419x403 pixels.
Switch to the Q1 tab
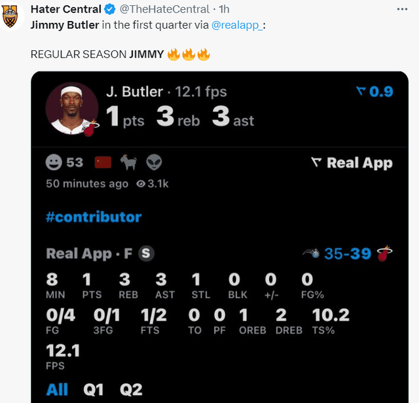[x=94, y=390]
